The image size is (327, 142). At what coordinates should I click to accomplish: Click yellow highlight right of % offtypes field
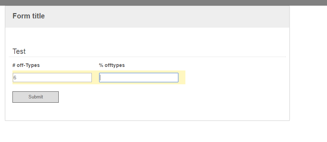(x=182, y=78)
